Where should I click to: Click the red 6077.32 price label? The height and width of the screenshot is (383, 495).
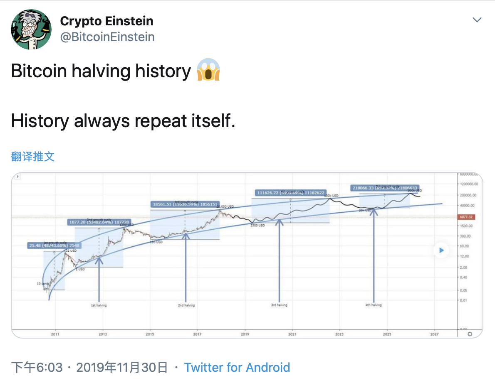click(465, 217)
